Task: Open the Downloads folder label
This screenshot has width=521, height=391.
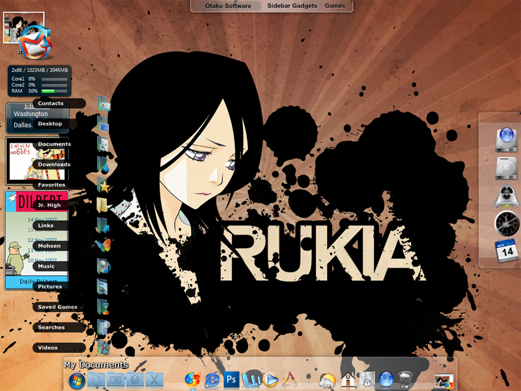Action: (x=54, y=164)
